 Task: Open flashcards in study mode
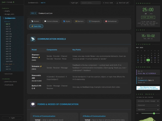click(9, 85)
